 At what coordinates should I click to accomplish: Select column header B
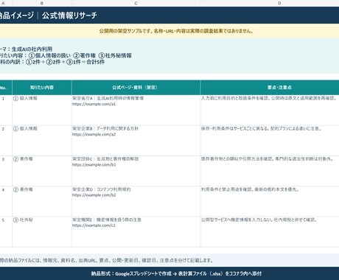click(42, 3)
